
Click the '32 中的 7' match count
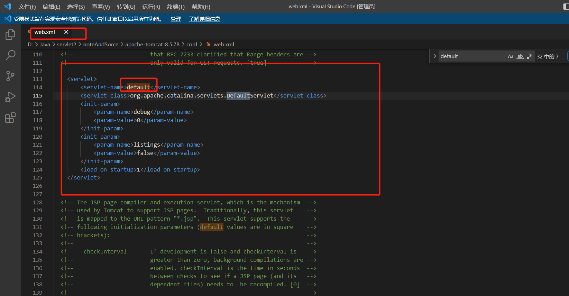click(x=548, y=57)
